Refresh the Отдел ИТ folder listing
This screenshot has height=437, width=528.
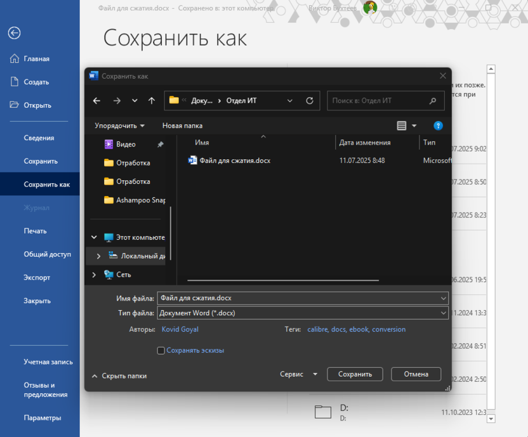click(x=309, y=101)
